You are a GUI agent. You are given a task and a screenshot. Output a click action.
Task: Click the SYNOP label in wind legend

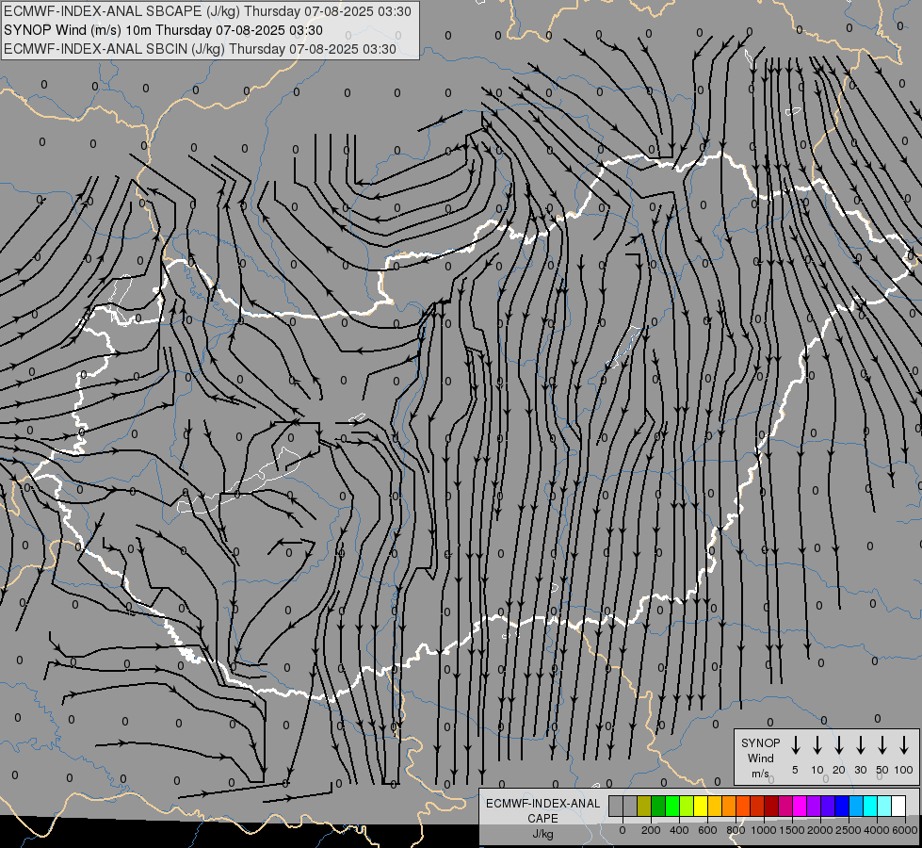[760, 743]
